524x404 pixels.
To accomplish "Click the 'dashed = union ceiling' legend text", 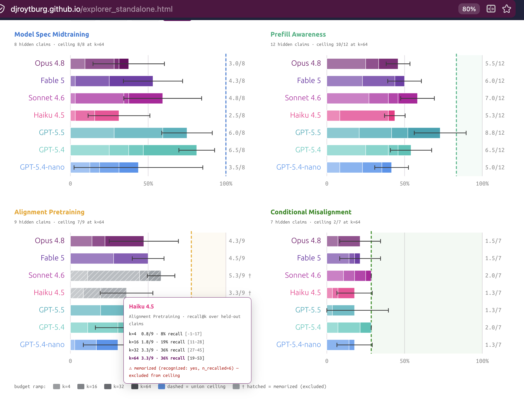I will [x=196, y=387].
